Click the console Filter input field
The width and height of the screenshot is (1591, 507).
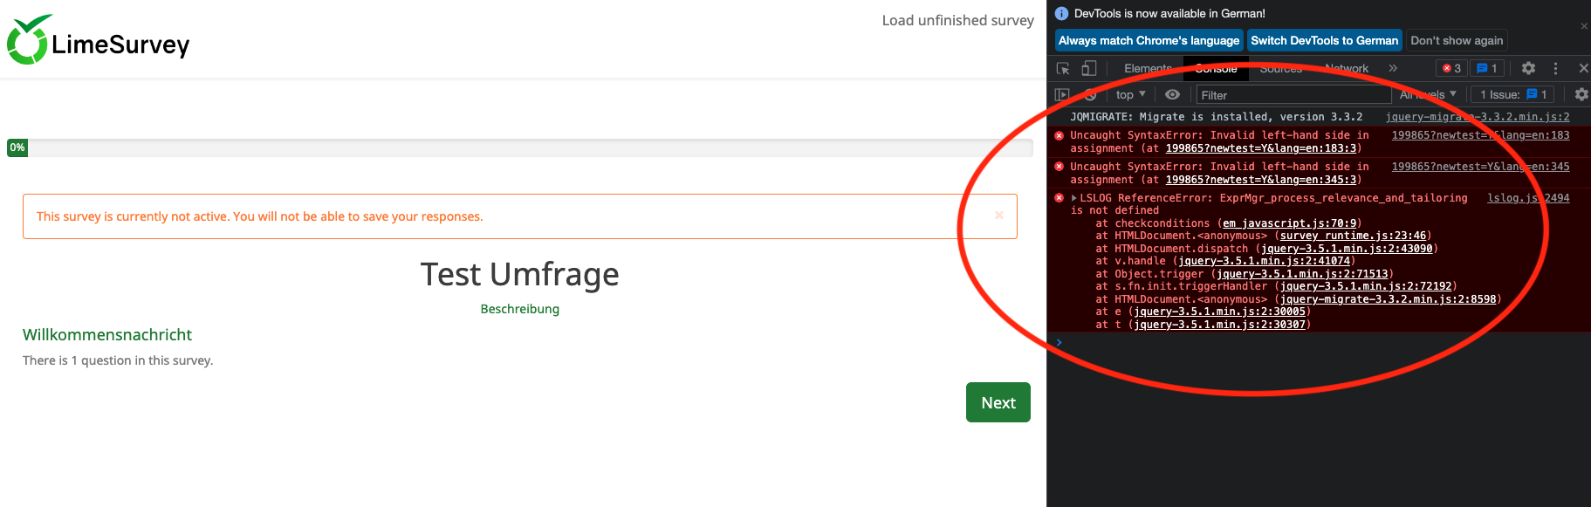pos(1293,95)
